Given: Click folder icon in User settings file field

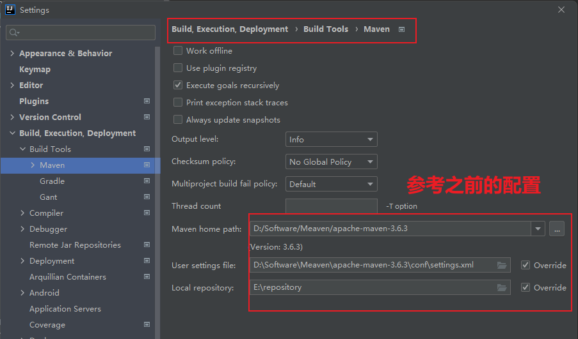Looking at the screenshot, I should click(x=502, y=265).
